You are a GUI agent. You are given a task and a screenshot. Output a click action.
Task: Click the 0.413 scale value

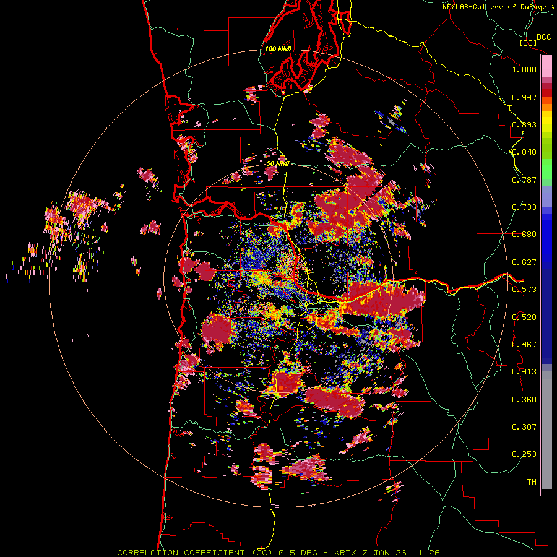point(524,372)
